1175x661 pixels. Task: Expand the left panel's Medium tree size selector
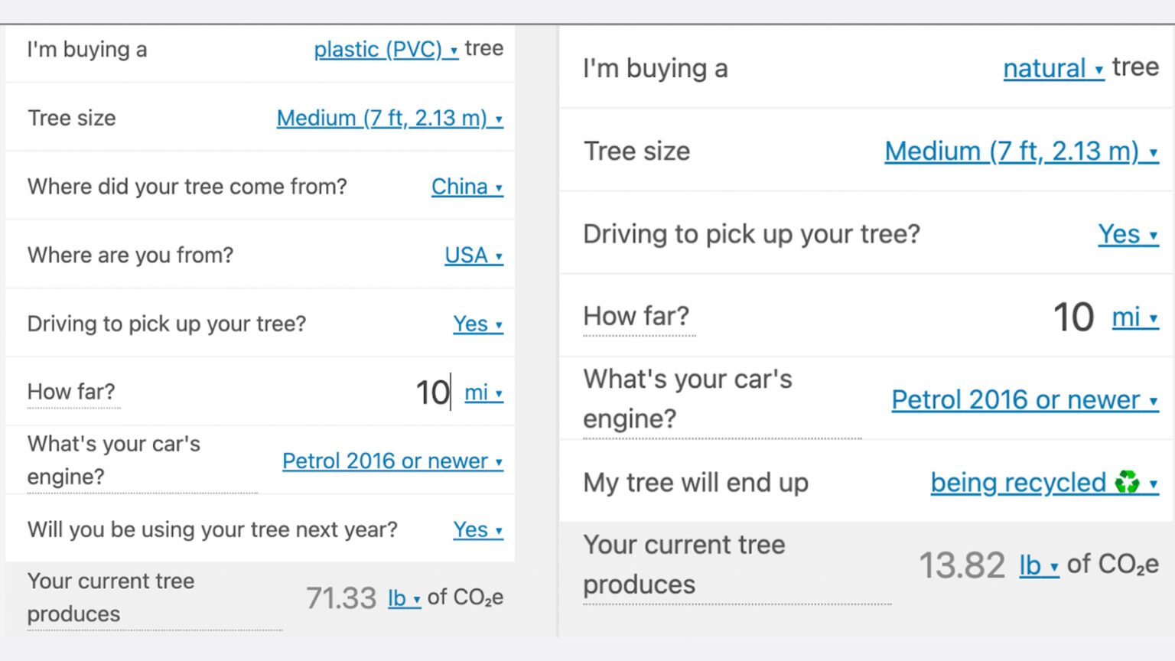[389, 119]
